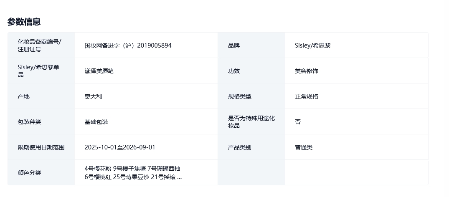This screenshot has width=449, height=197.
Task: Select the product value 漾泽美唇笔
Action: [99, 71]
